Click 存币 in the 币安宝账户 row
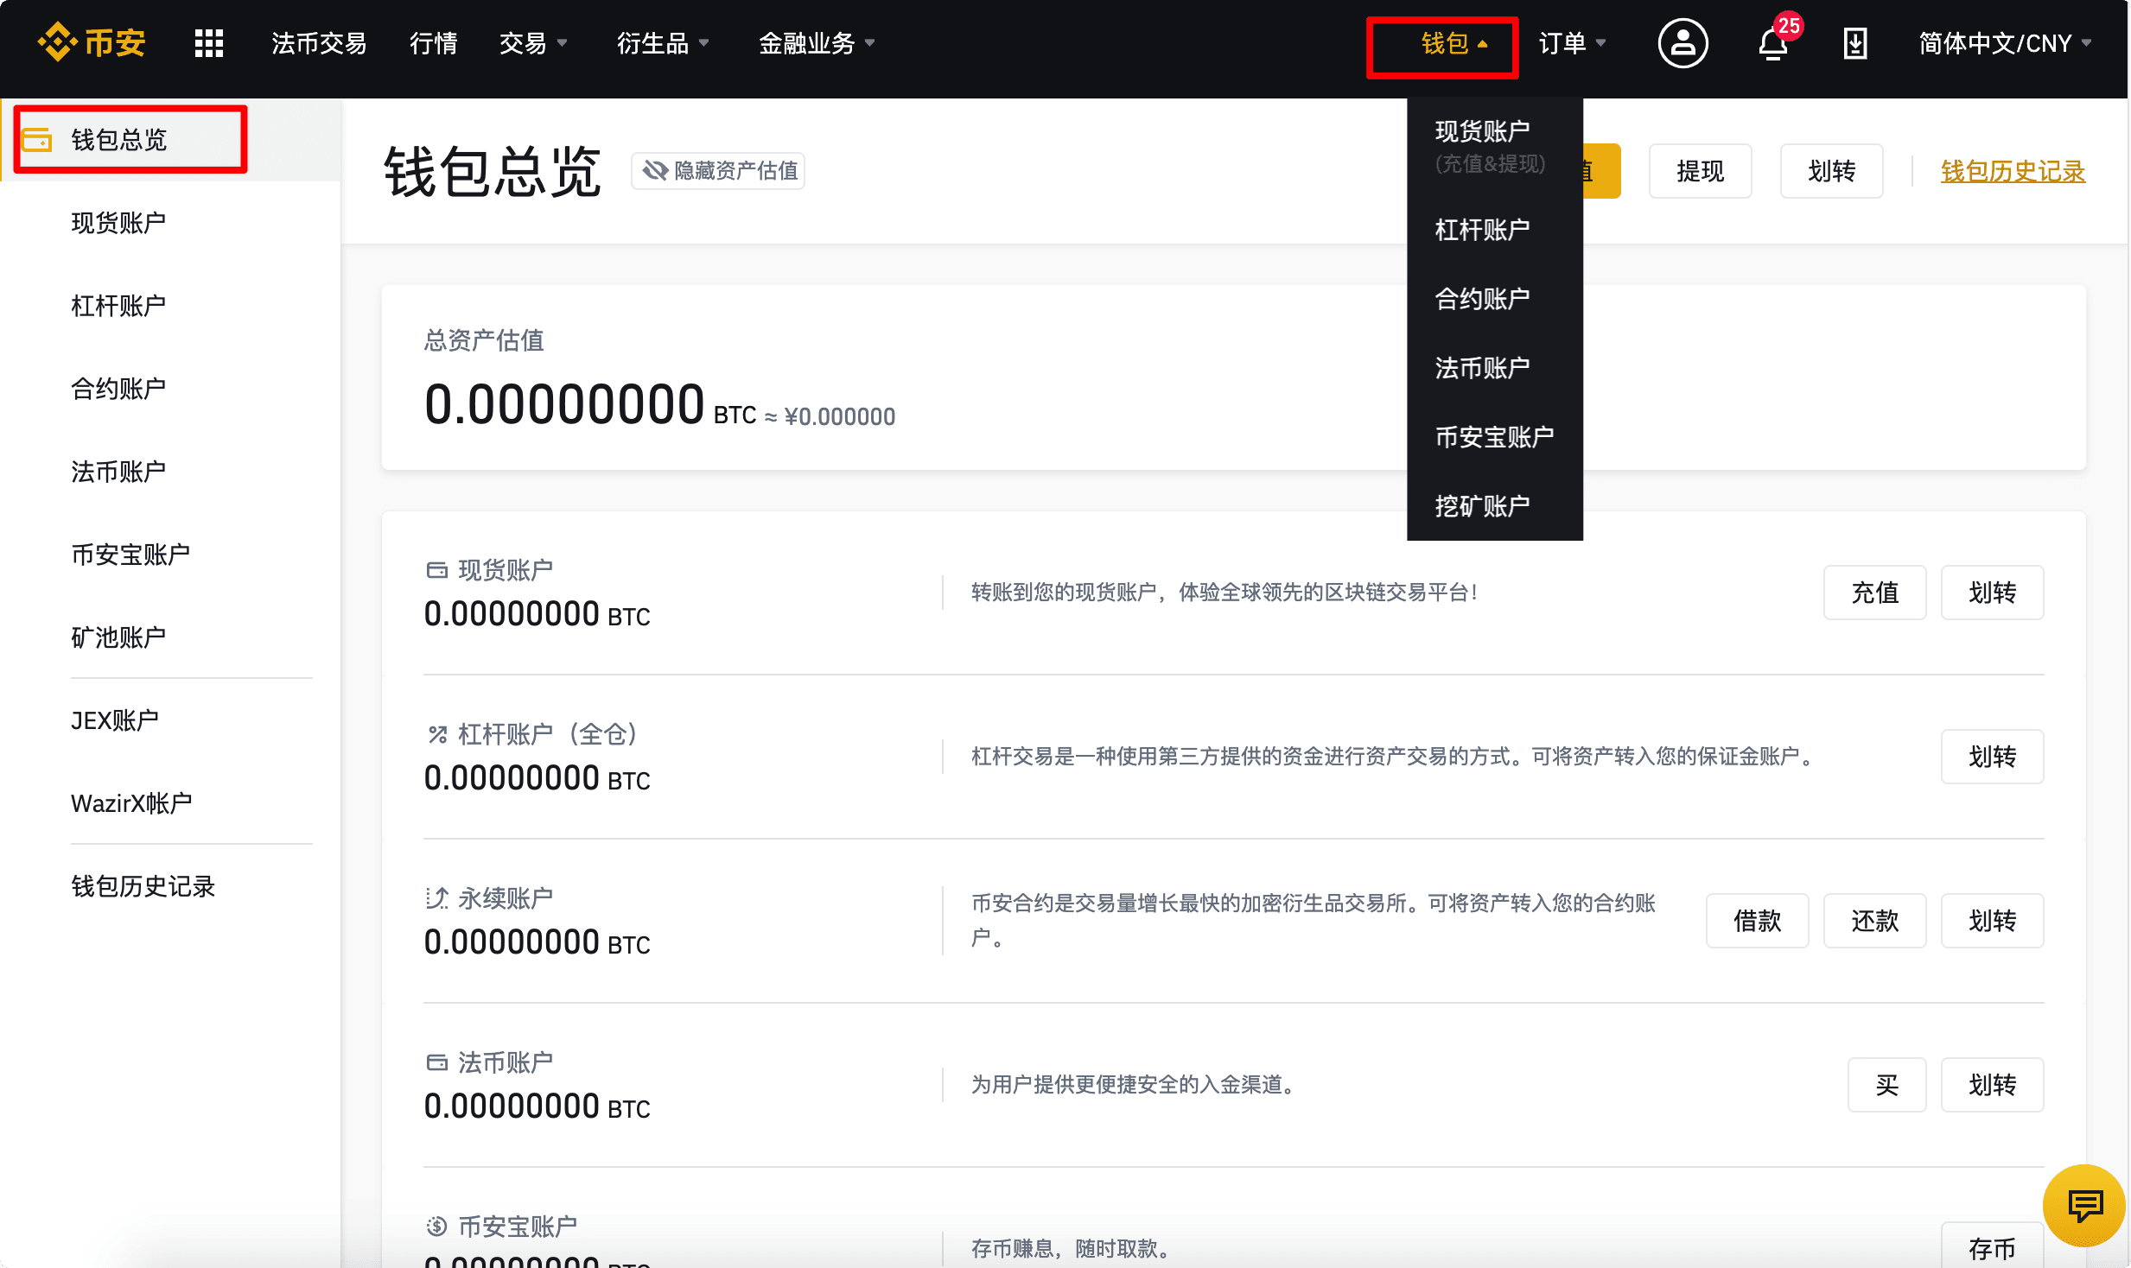The height and width of the screenshot is (1268, 2131). (x=1992, y=1247)
